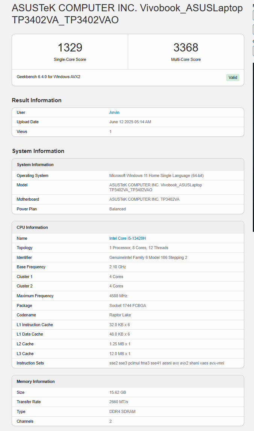Open the Intel Core i5-13420H processor link

coord(127,238)
